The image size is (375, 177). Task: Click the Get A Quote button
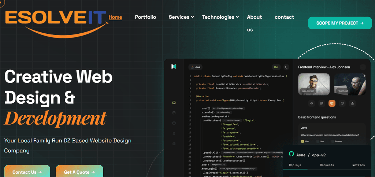(x=79, y=171)
